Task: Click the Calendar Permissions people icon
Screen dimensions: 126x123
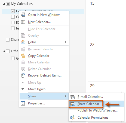Action: click(72, 118)
